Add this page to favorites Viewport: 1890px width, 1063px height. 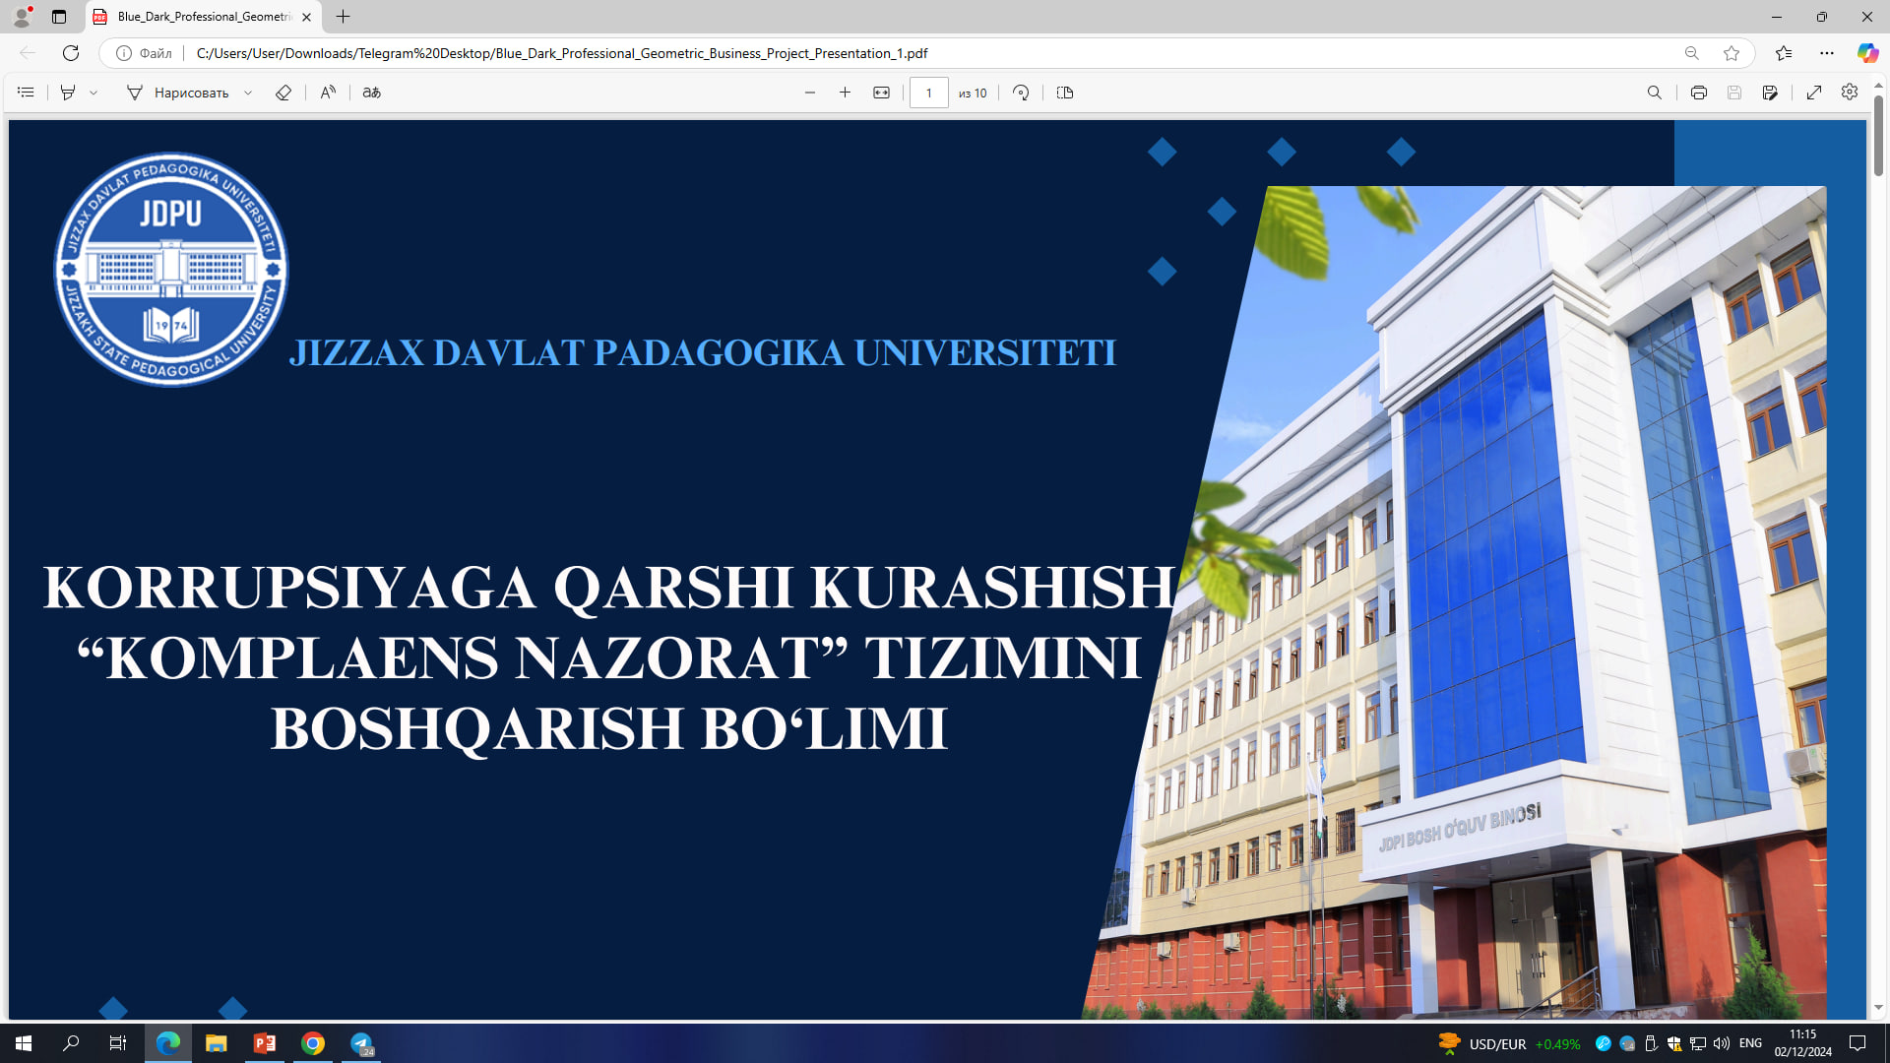tap(1732, 53)
